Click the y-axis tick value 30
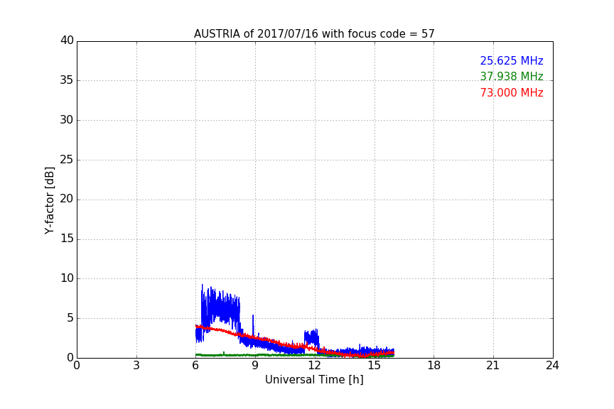The image size is (614, 409). (67, 120)
